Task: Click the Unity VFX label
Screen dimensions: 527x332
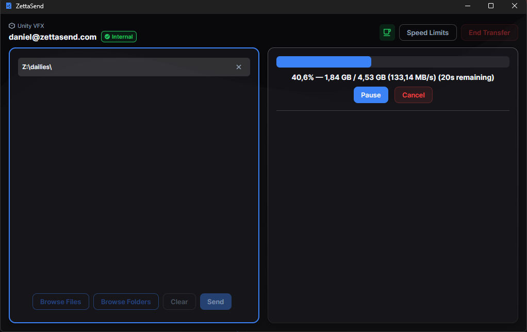Action: pos(30,26)
